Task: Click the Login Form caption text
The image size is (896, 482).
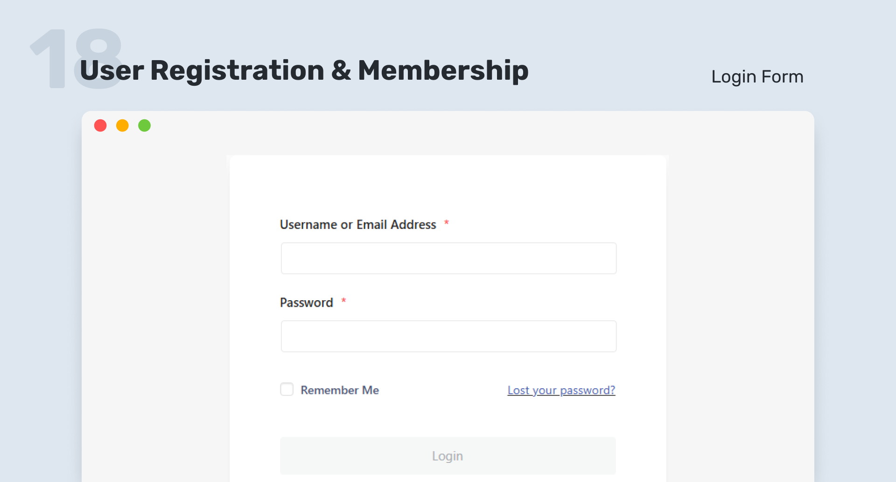Action: (757, 77)
